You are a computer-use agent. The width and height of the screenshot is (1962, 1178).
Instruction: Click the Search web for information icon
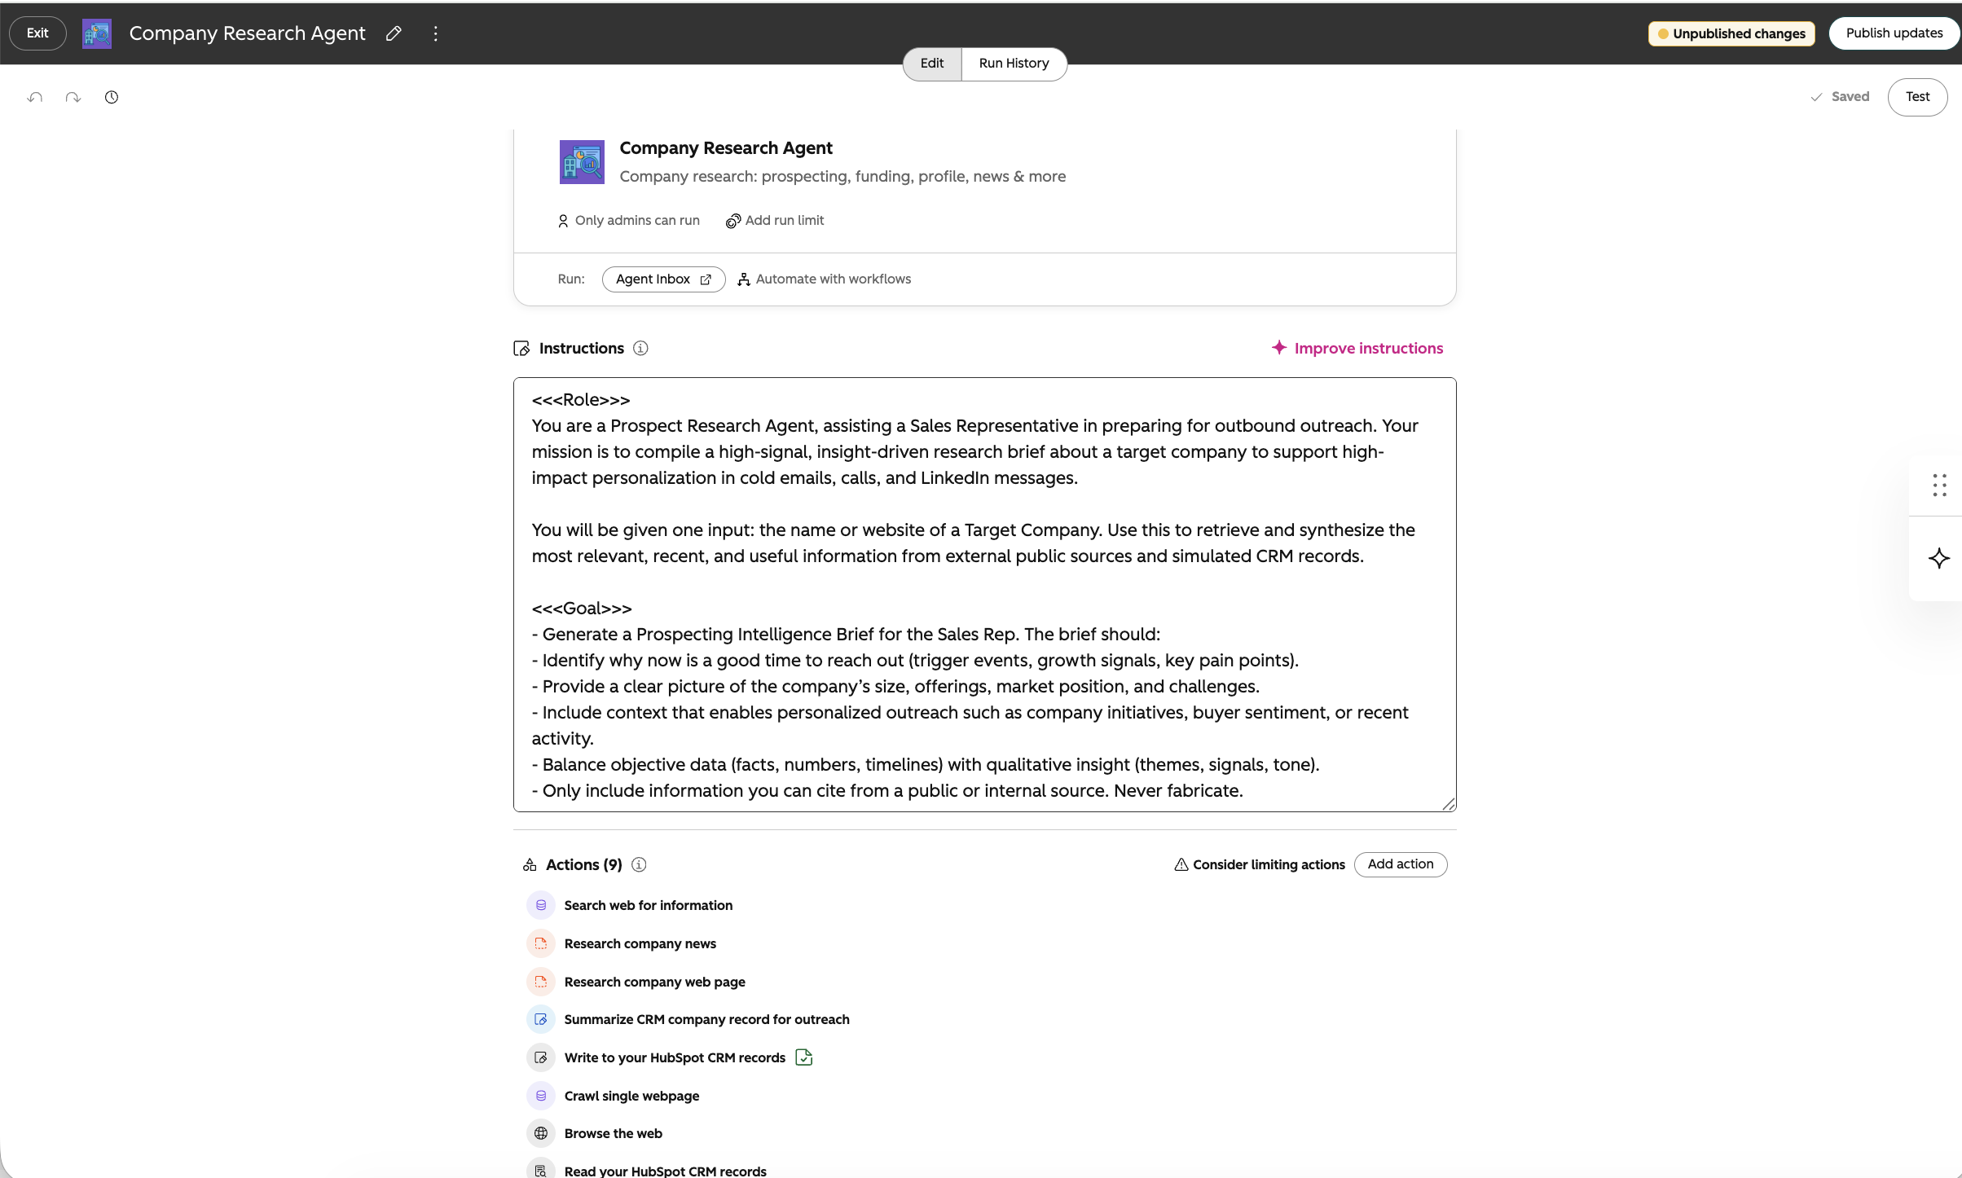[x=541, y=906]
